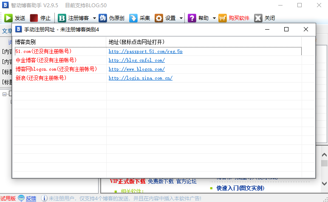Open 注册博客 green B icon
Screen dimensions: 328x202
pyautogui.click(x=62, y=18)
